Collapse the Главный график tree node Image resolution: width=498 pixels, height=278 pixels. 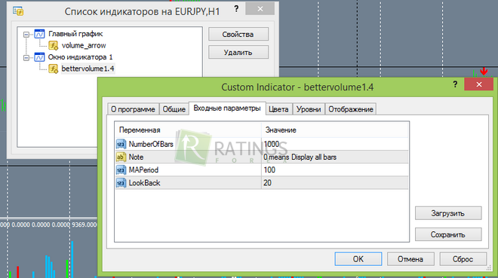point(26,34)
